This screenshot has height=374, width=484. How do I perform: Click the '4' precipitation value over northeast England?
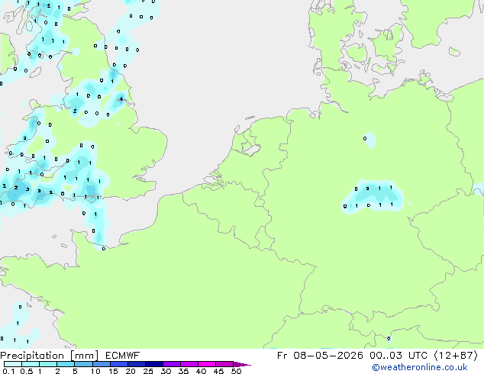pyautogui.click(x=121, y=98)
